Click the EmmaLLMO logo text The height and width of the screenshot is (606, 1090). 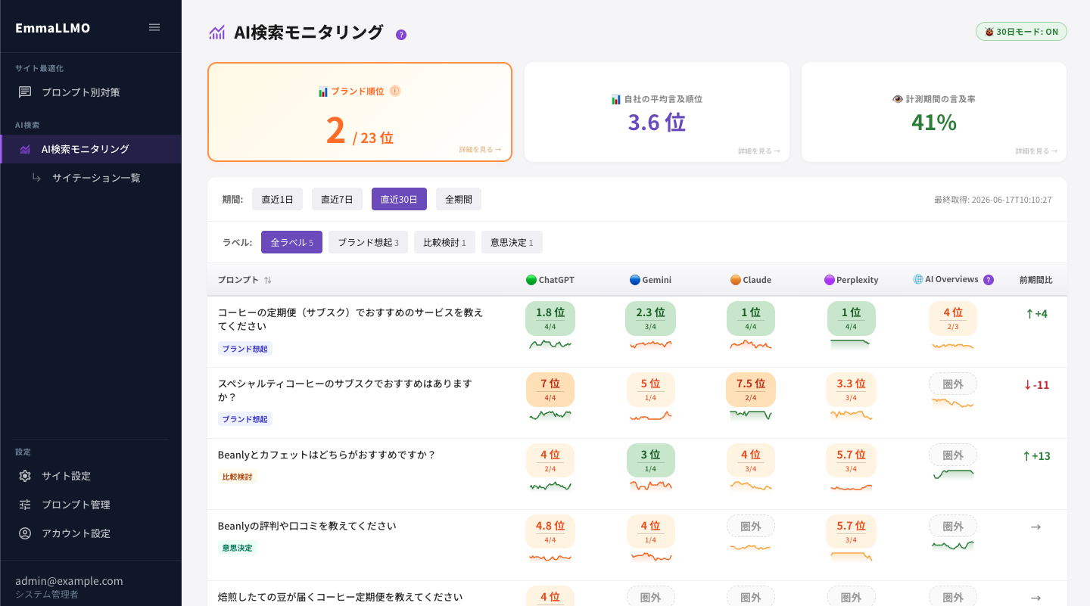click(53, 28)
